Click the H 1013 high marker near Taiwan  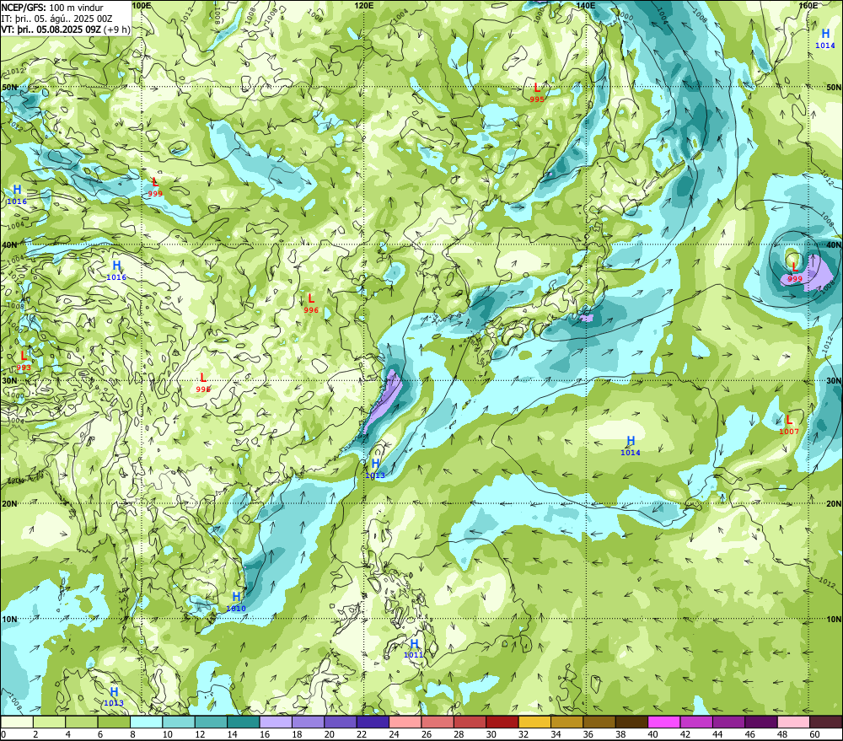(375, 468)
